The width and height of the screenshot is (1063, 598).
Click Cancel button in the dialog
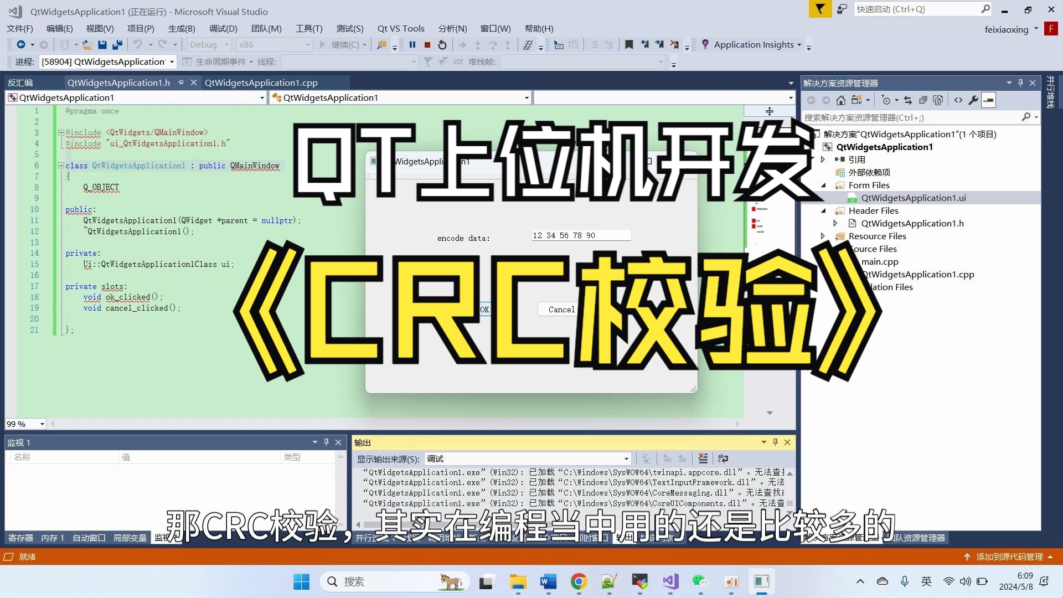[562, 310]
